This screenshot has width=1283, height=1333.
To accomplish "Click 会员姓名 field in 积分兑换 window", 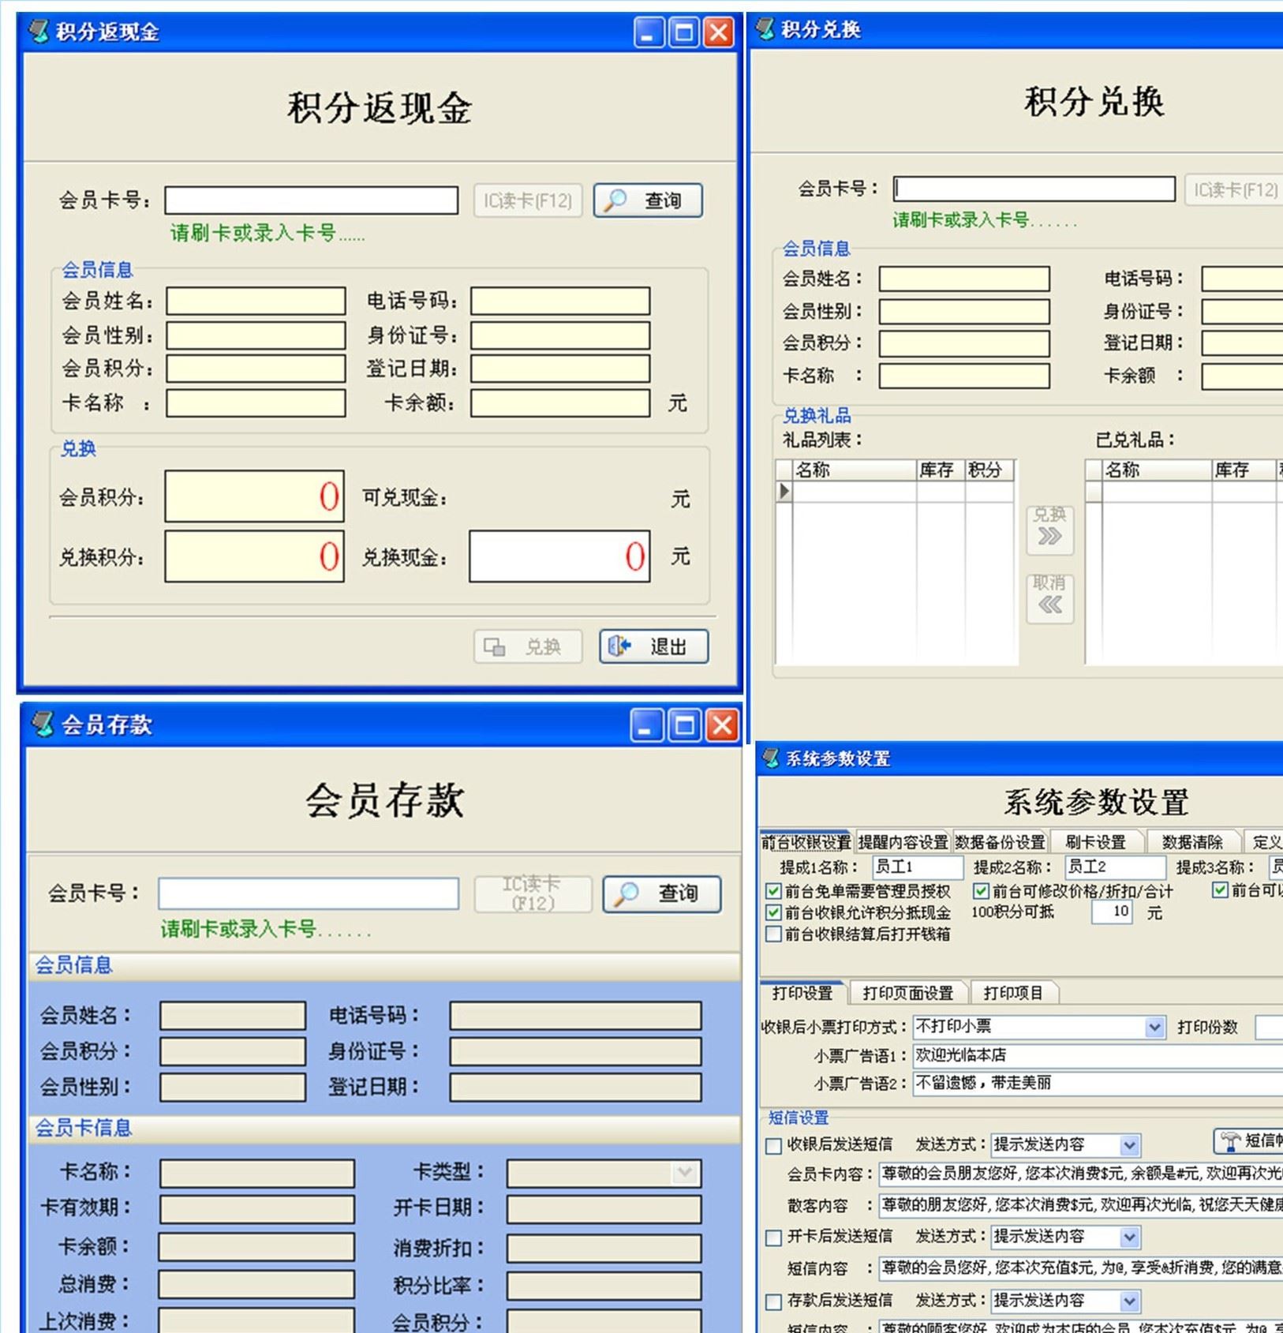I will tap(964, 279).
